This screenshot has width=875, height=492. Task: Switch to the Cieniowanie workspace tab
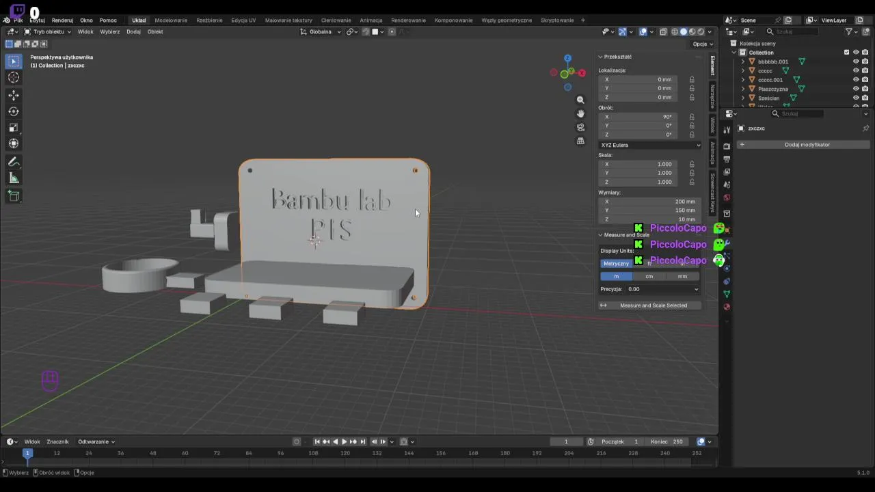tap(336, 20)
